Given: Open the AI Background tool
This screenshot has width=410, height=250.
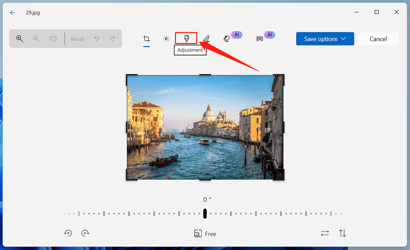Looking at the screenshot, I should click(260, 39).
